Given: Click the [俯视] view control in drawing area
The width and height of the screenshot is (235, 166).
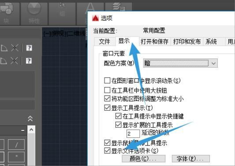Looking at the screenshot, I should [x=59, y=34].
